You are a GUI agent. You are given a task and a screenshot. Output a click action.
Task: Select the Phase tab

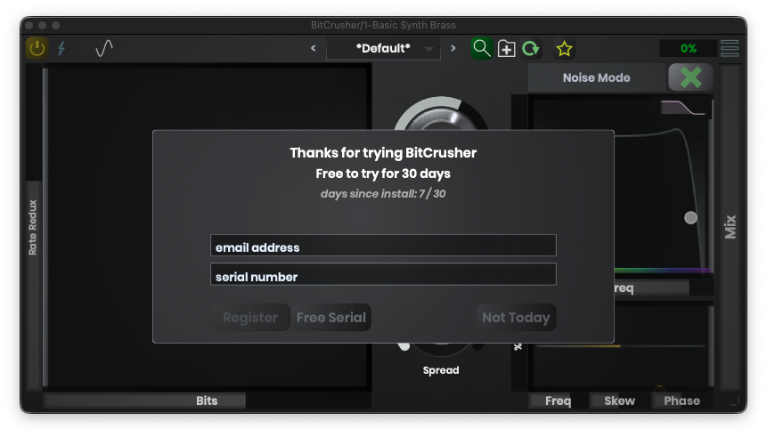[x=681, y=401]
